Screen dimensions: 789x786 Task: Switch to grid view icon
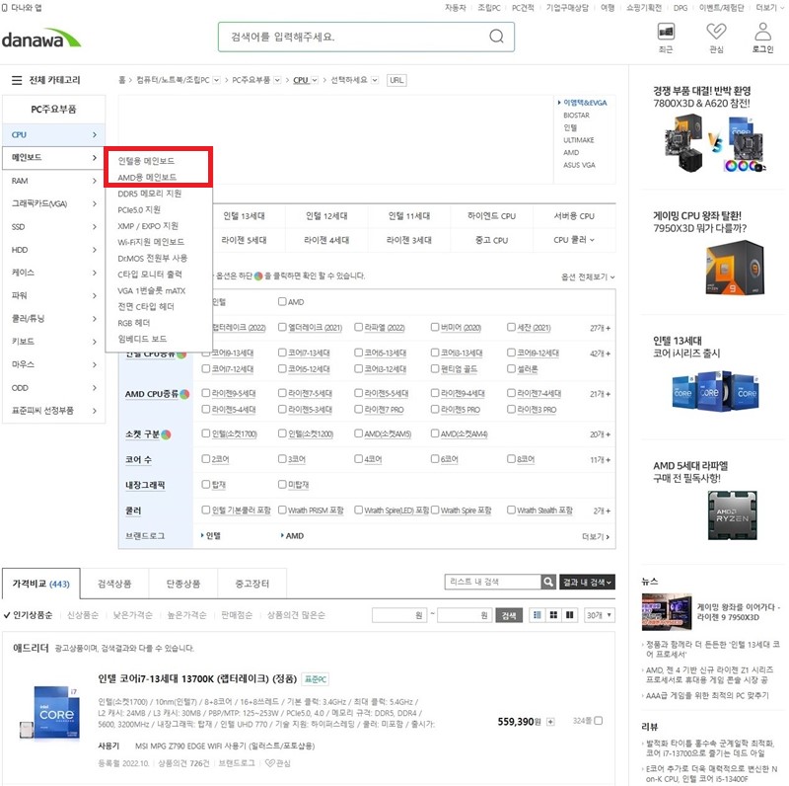point(553,615)
